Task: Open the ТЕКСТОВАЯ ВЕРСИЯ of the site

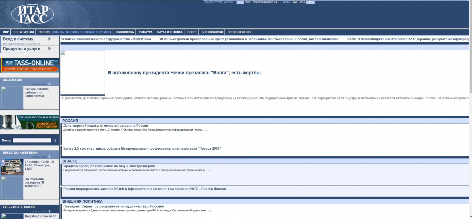Action: pyautogui.click(x=265, y=2)
